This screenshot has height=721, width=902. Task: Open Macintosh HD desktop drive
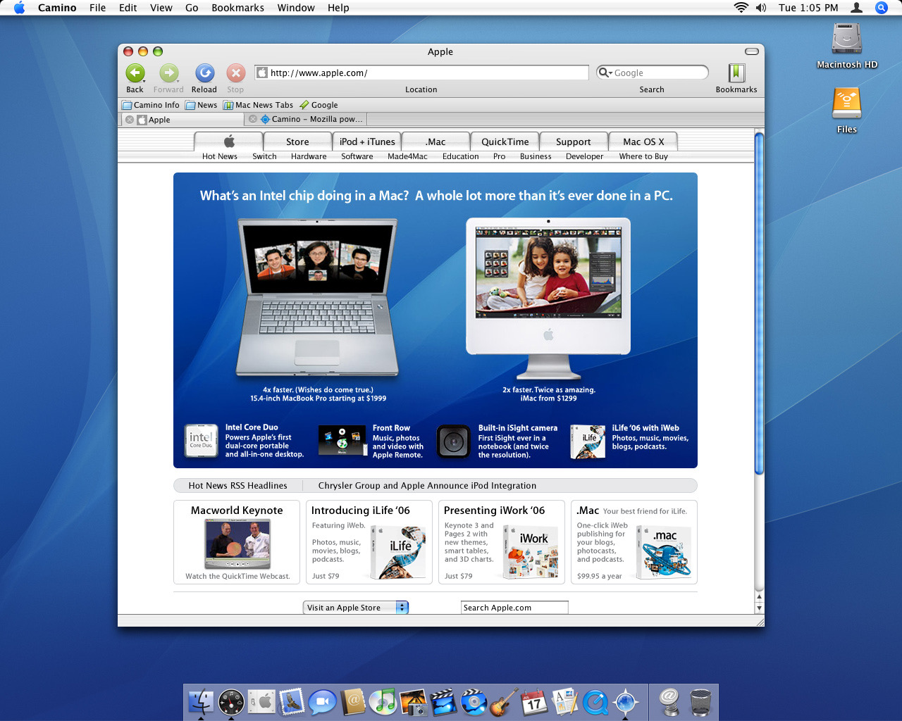pyautogui.click(x=846, y=40)
